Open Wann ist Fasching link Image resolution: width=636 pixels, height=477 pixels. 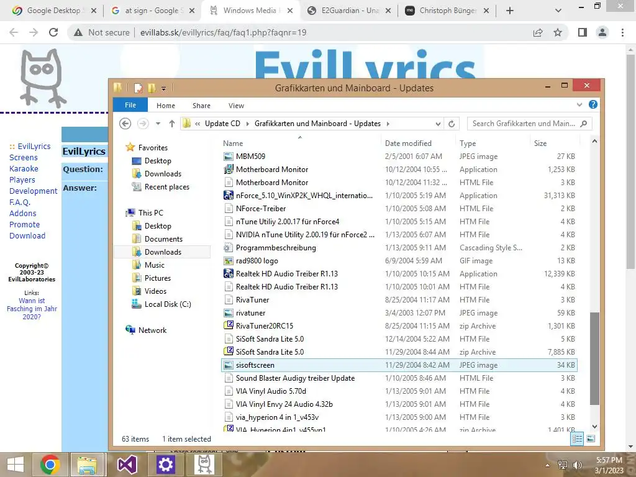(32, 309)
